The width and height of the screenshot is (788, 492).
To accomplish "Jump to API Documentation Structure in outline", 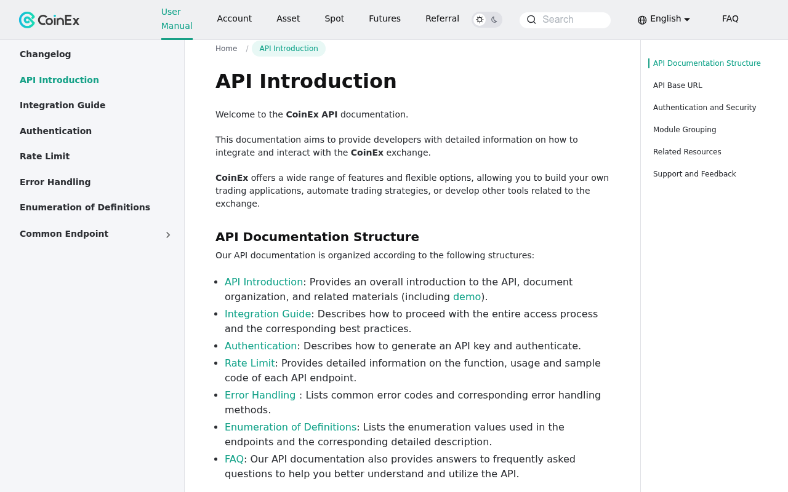I will 707,63.
